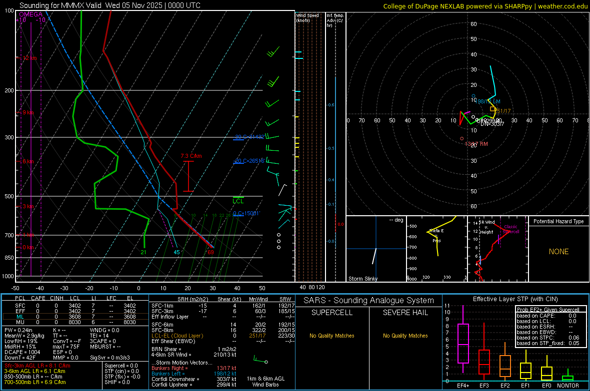Click the 7.3 C/km lapse rate label
This screenshot has width=590, height=391.
point(191,156)
